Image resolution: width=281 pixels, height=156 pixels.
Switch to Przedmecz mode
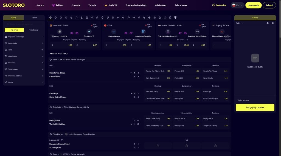[x=33, y=30]
